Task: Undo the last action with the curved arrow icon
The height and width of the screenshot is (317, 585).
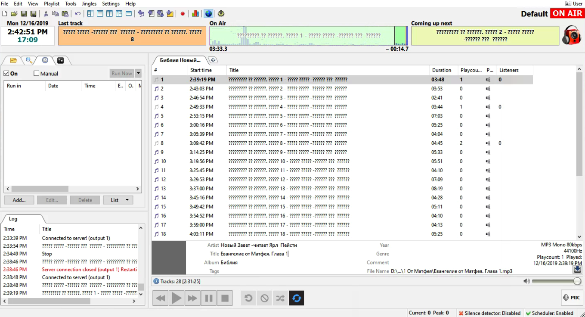Action: coord(78,14)
